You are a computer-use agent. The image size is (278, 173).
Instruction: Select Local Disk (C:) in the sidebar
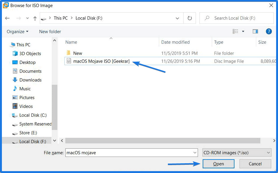(33, 115)
